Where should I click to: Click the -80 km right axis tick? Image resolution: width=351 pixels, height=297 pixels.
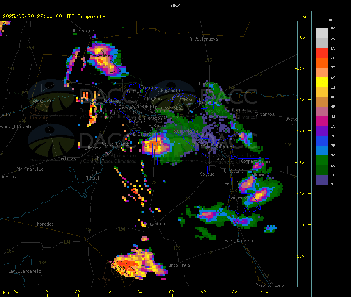[x=302, y=37]
